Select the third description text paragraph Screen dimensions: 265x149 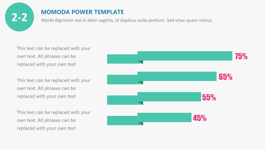tap(54, 120)
